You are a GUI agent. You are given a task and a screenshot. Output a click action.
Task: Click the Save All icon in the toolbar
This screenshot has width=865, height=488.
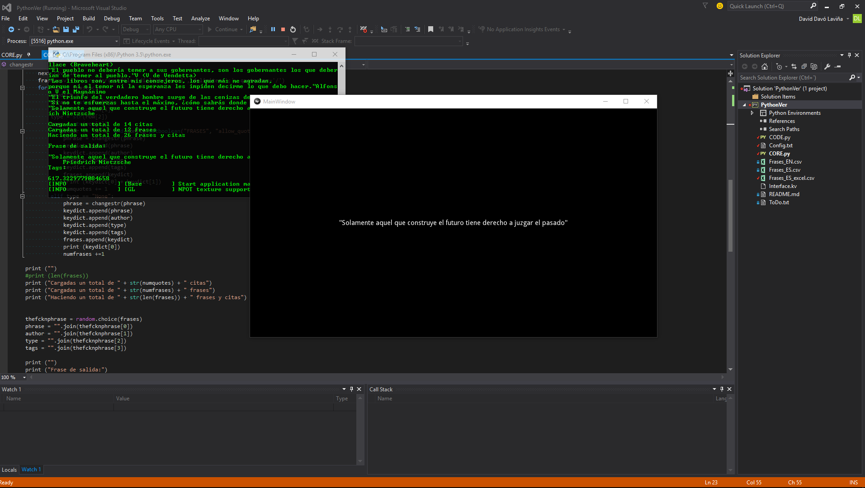[76, 29]
